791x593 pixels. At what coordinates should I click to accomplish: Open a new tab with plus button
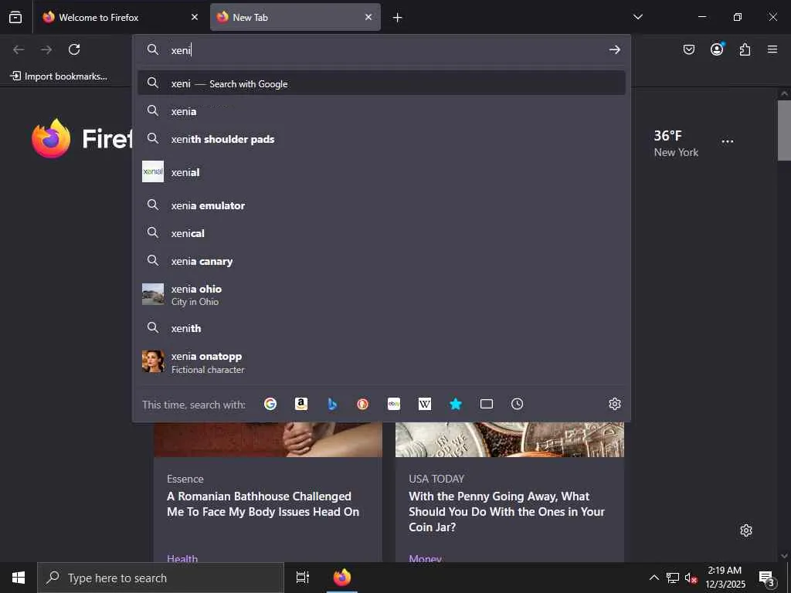(x=398, y=18)
